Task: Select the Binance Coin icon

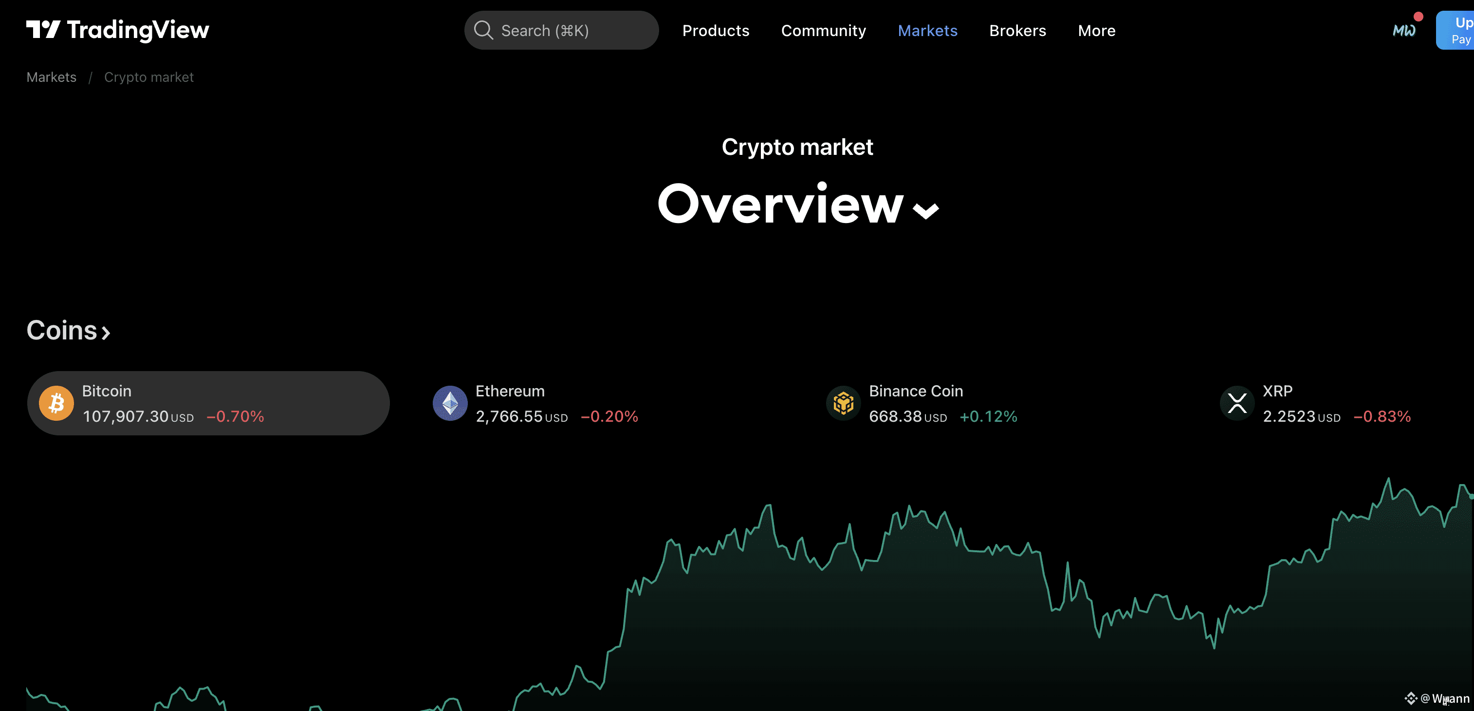Action: pos(844,403)
